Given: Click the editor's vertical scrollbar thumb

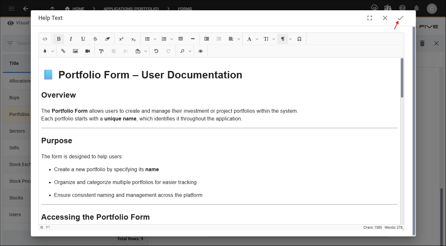Looking at the screenshot, I should click(x=402, y=78).
